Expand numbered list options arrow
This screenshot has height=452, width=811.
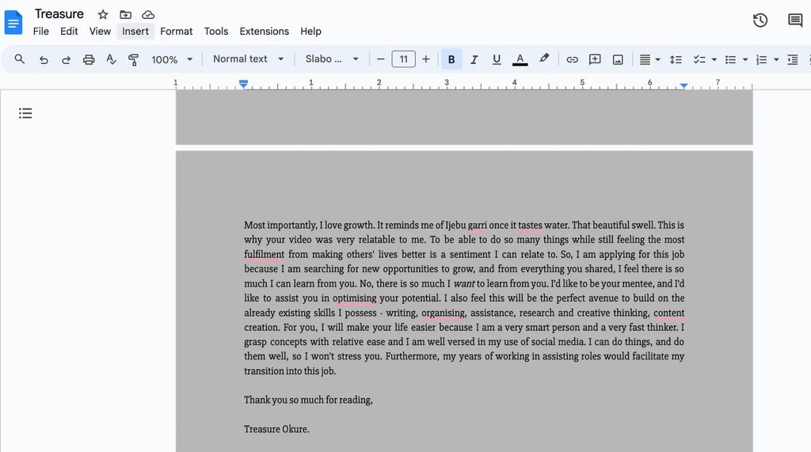point(776,59)
